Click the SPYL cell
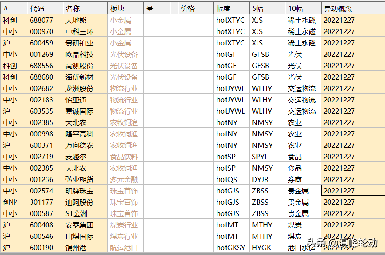 pyautogui.click(x=268, y=157)
